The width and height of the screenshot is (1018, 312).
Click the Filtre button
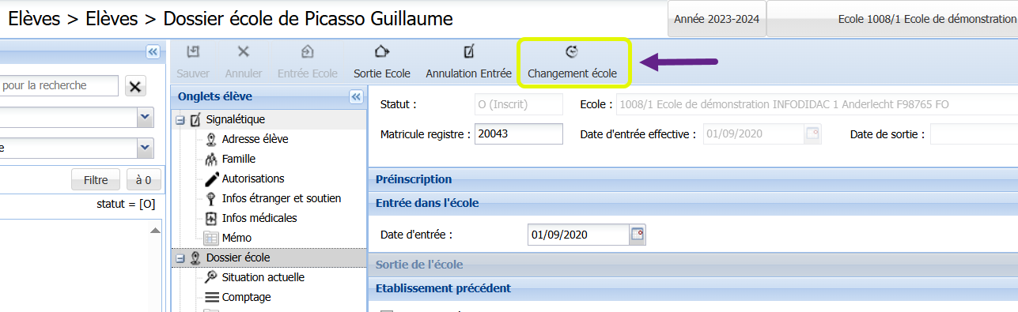point(96,180)
